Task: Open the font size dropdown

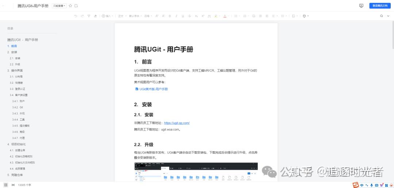Action: (148, 16)
